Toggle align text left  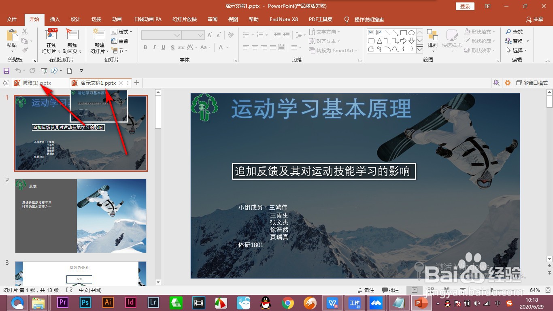[x=246, y=47]
